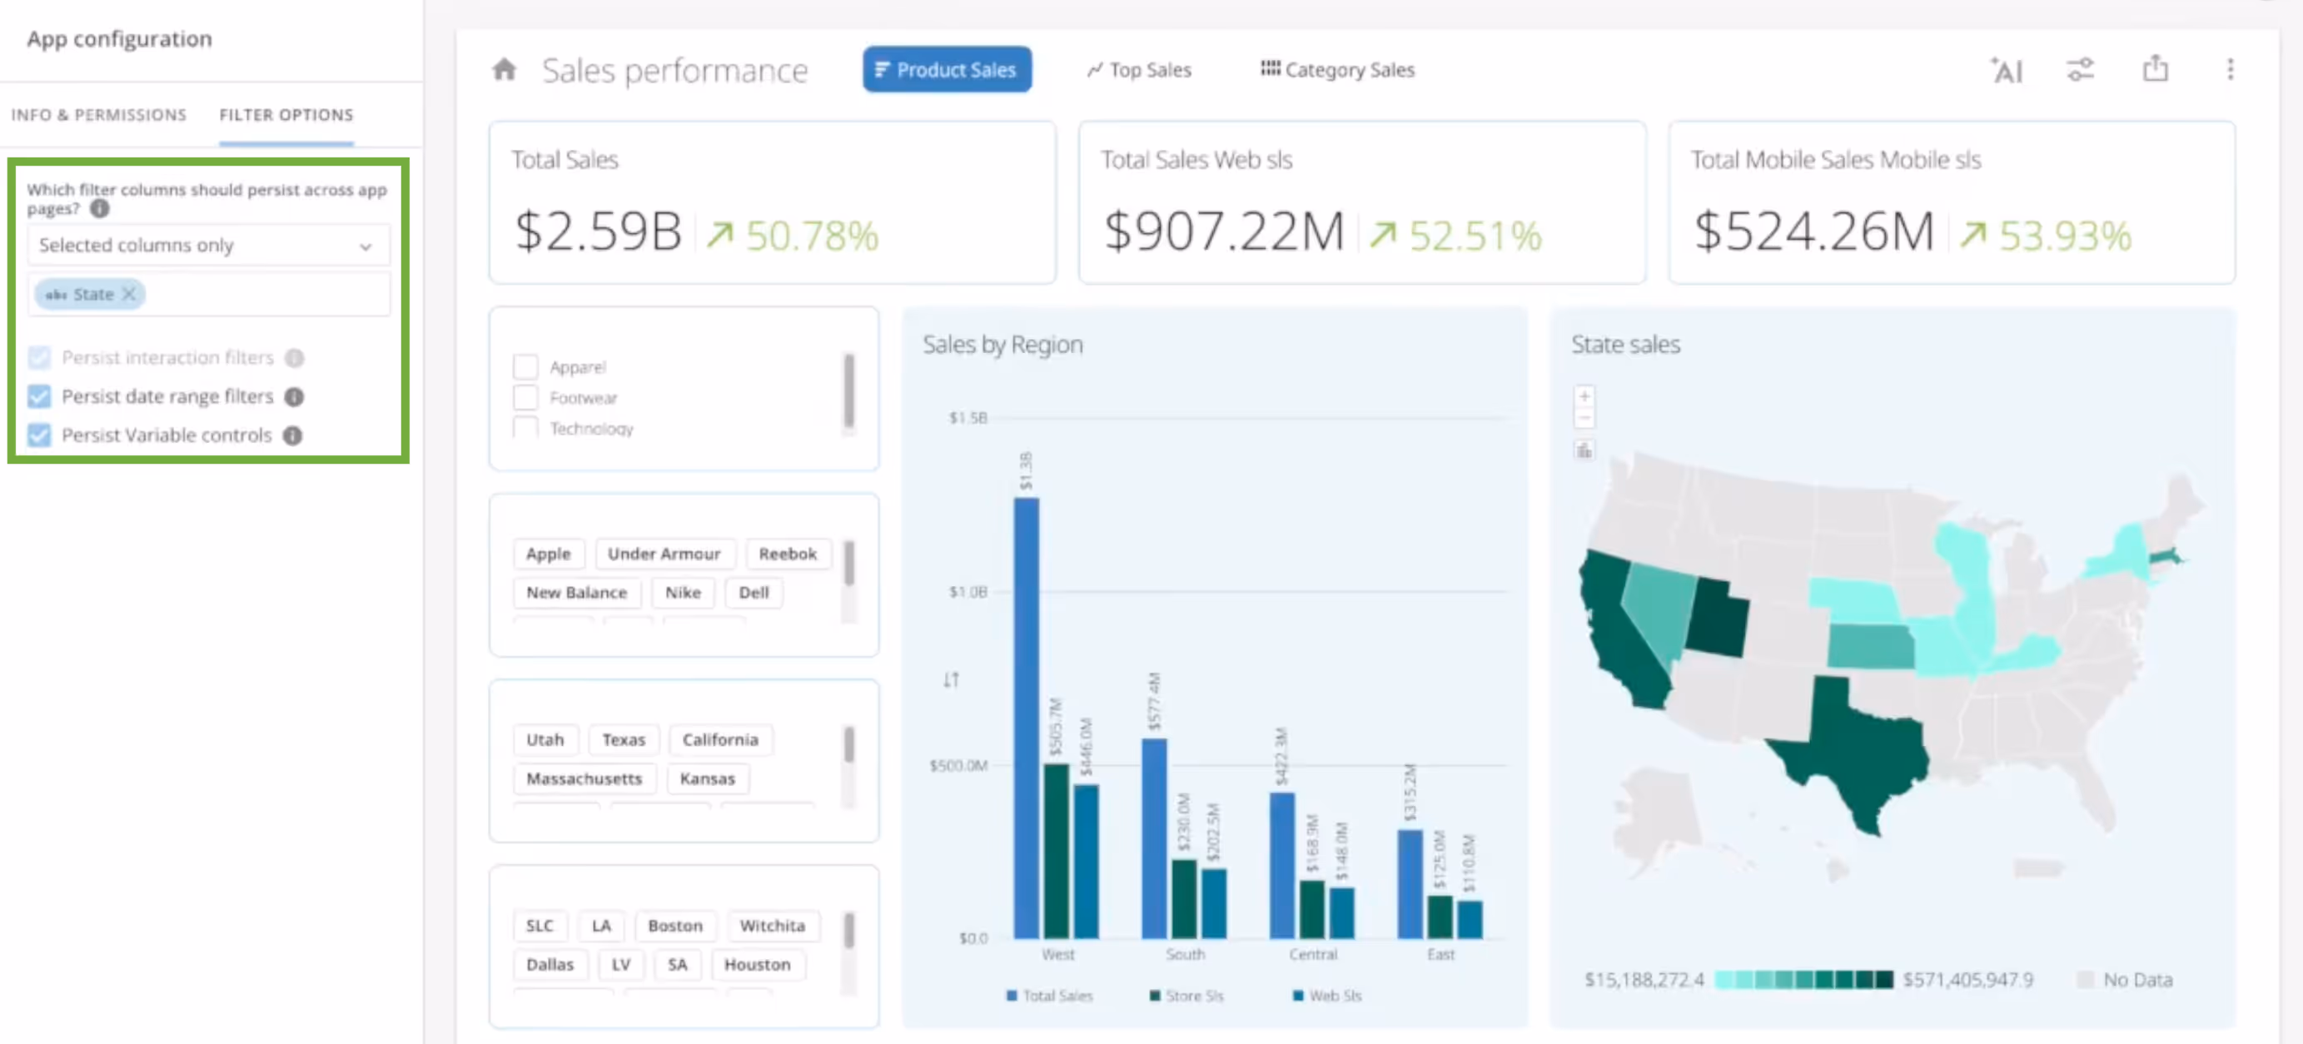This screenshot has height=1044, width=2303.
Task: Open the Category Sales page tab
Action: click(x=1337, y=70)
